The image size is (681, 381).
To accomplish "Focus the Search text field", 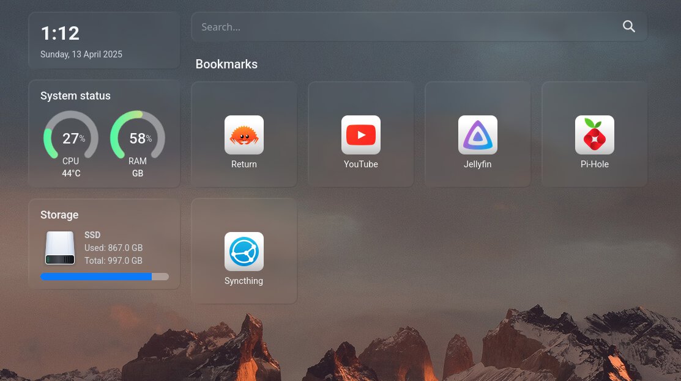I will click(404, 27).
